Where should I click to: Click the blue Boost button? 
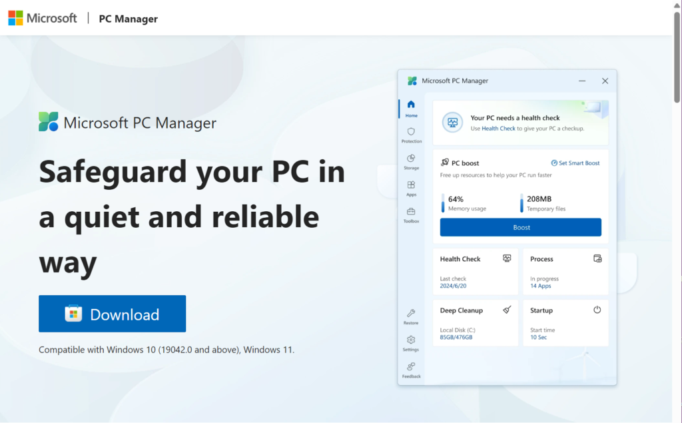click(x=521, y=227)
